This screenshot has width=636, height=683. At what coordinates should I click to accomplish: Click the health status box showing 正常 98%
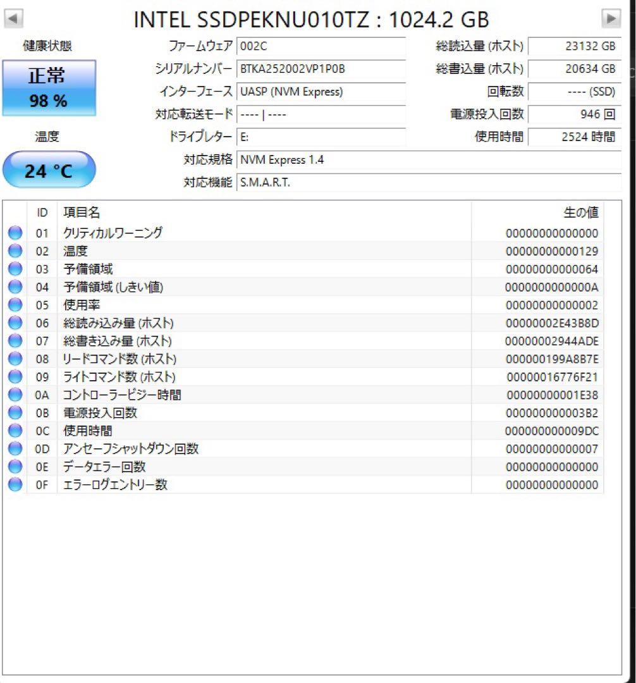tap(49, 87)
